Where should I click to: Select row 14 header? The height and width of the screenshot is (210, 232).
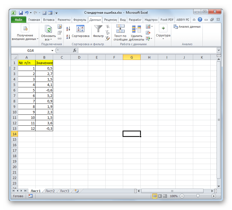(x=14, y=134)
